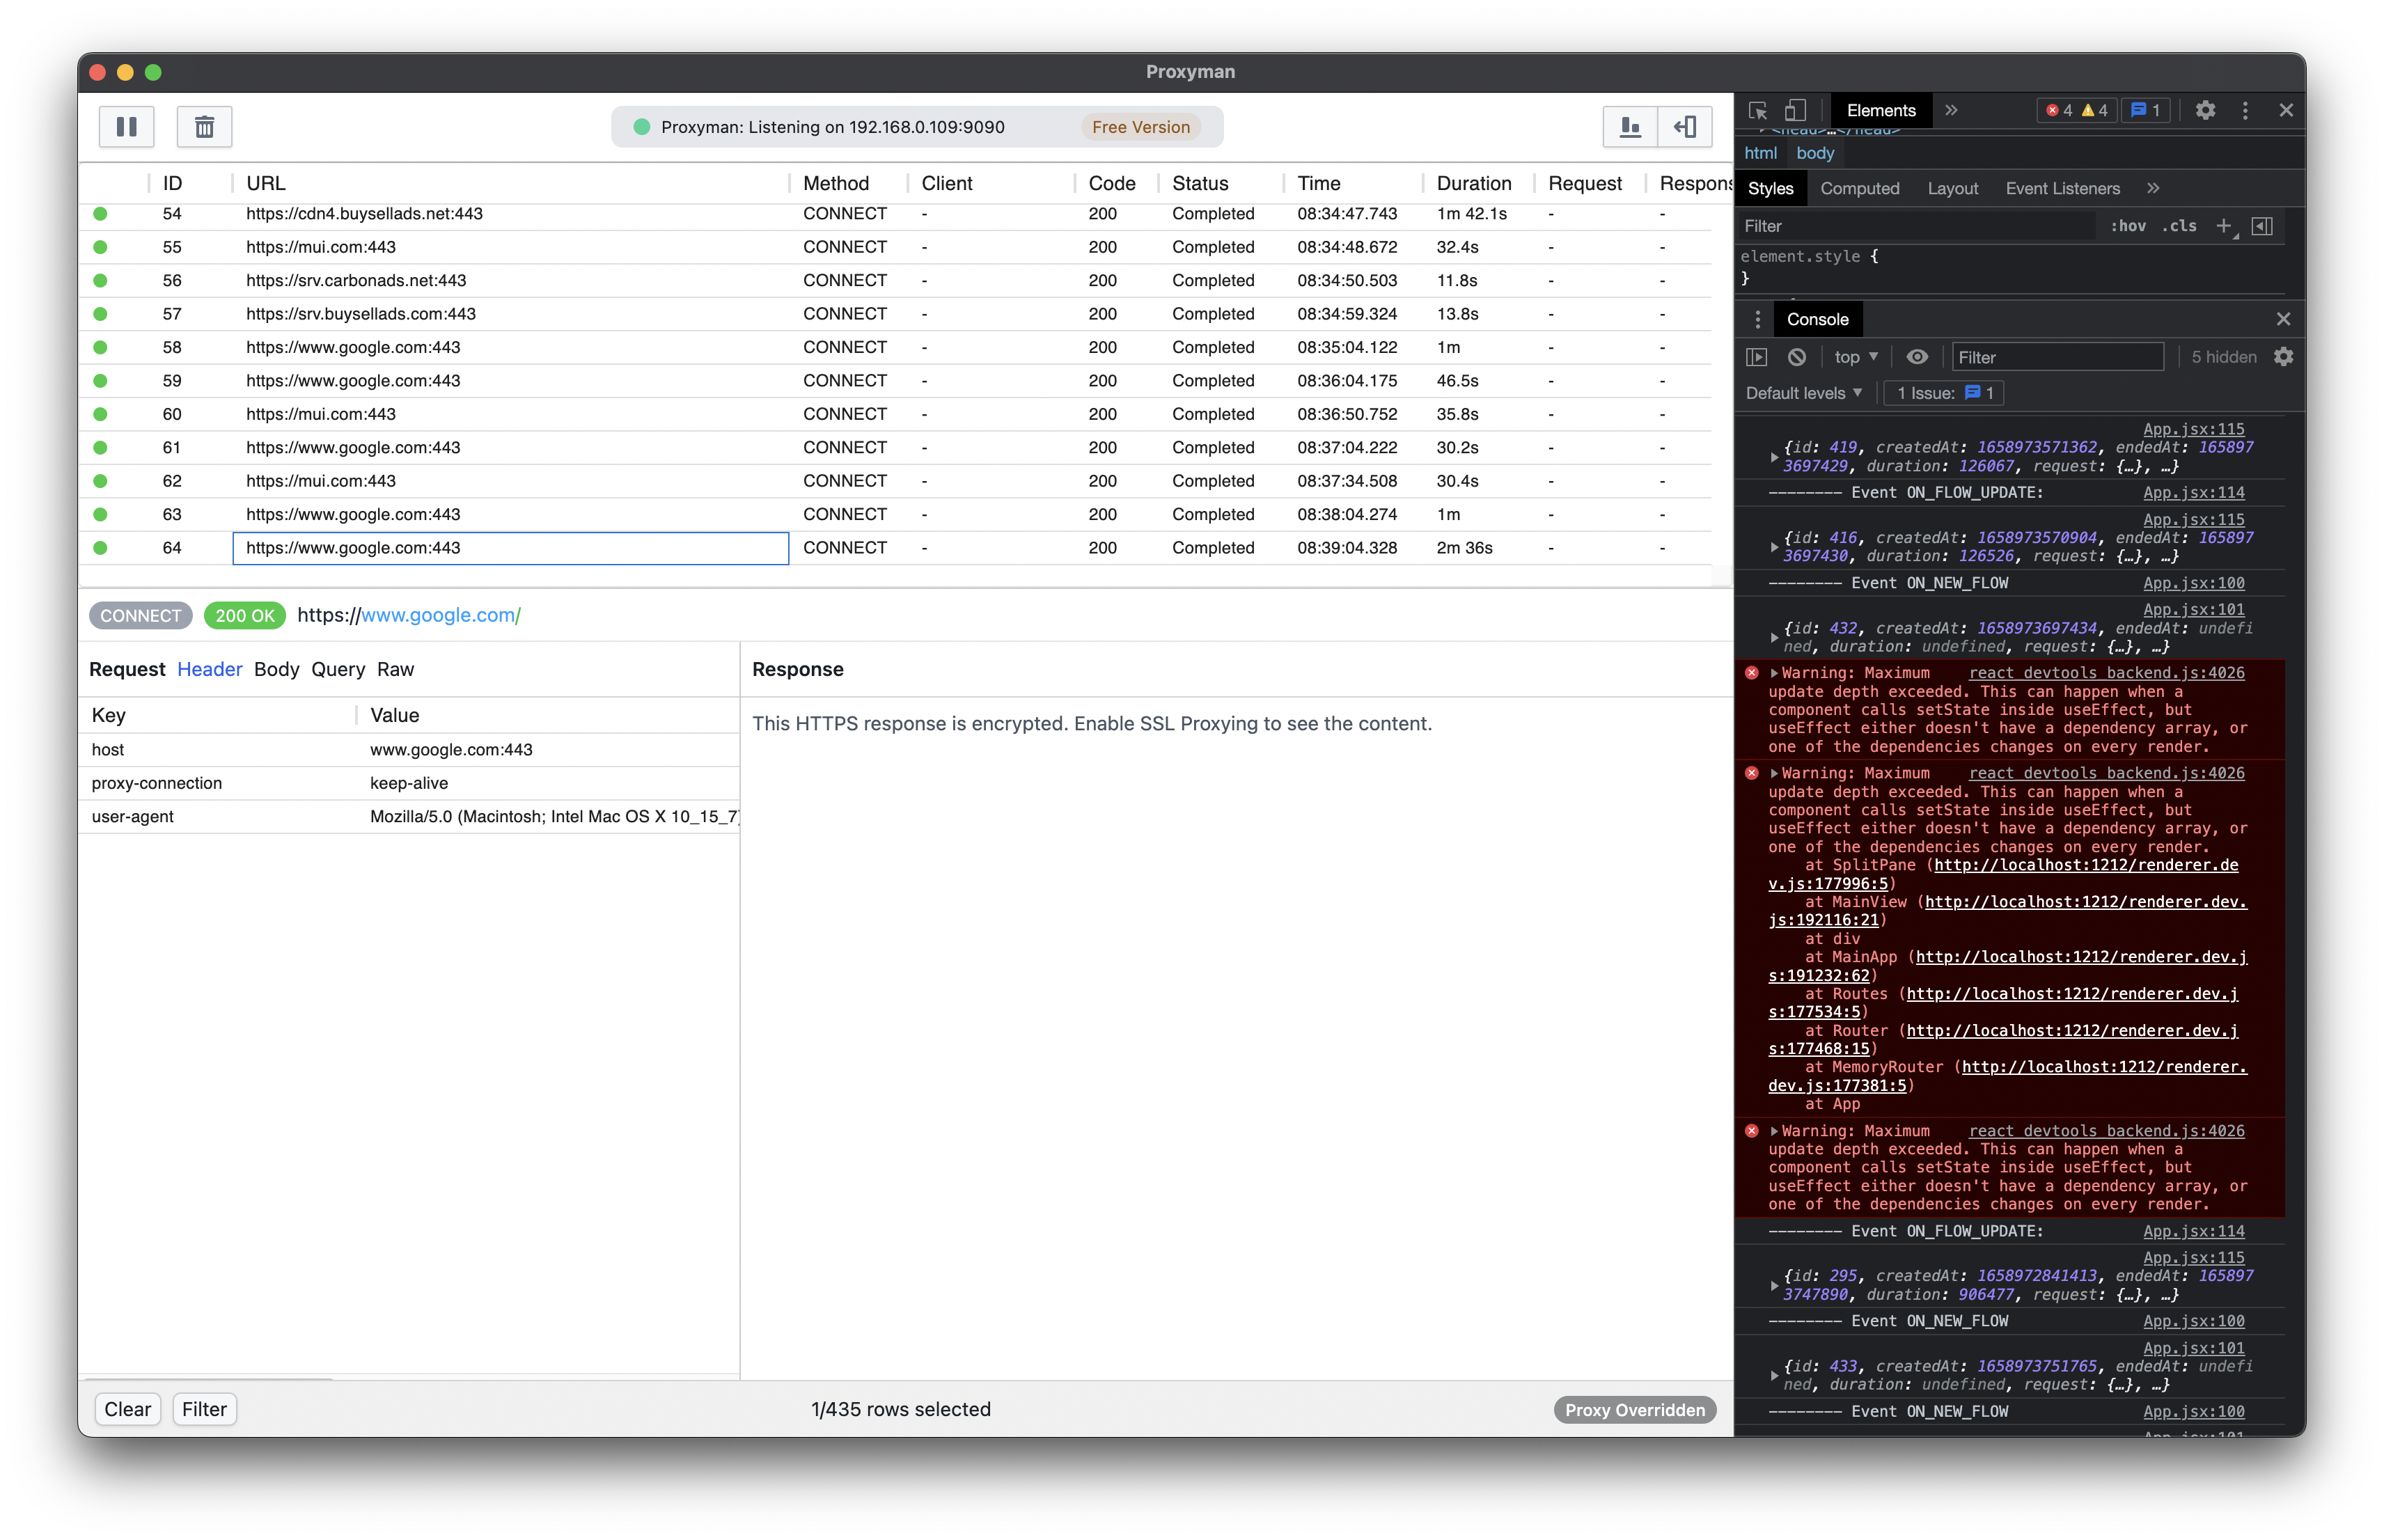Expand the logged object with id 419

pyautogui.click(x=1774, y=457)
